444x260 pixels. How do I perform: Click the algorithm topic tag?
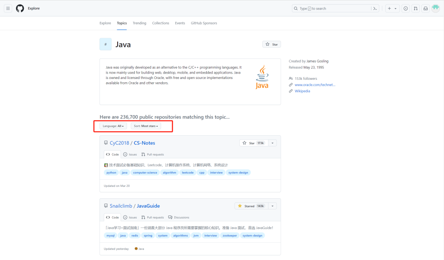point(169,172)
